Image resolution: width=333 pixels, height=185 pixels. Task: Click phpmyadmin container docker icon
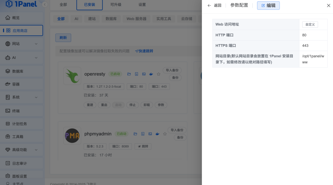click(x=157, y=134)
